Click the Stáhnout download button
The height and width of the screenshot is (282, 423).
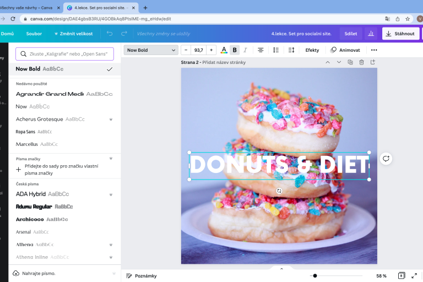click(400, 34)
